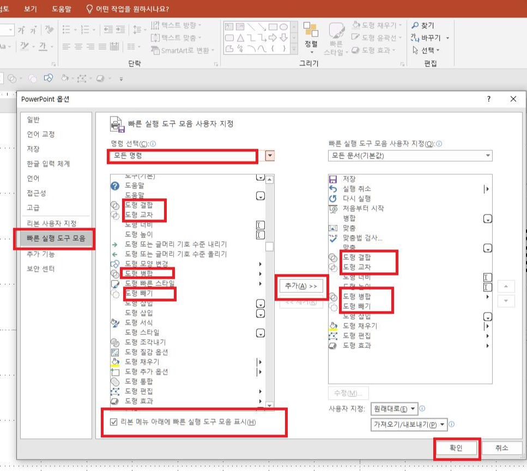Click the Tell Me search box

click(128, 9)
